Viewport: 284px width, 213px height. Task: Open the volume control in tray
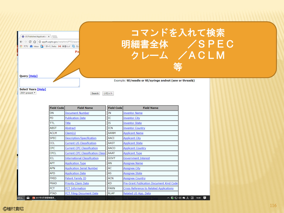tap(180, 198)
